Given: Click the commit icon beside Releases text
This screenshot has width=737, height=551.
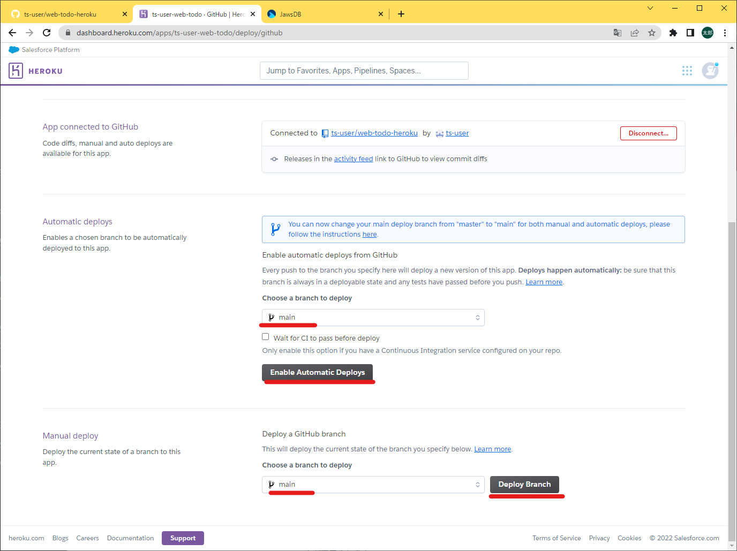Looking at the screenshot, I should coord(274,159).
